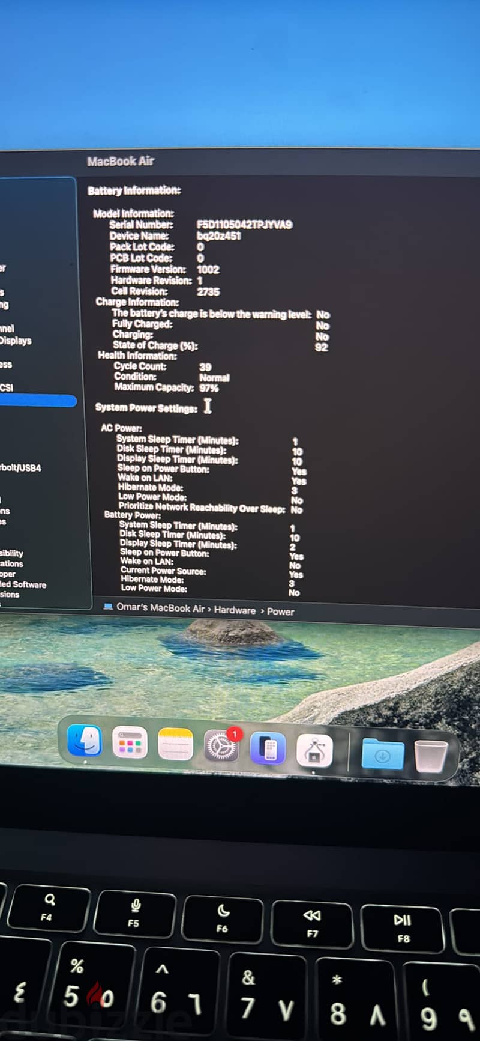Click serial number F5D1105042TPJYVA9
This screenshot has width=480, height=1041.
(x=244, y=225)
